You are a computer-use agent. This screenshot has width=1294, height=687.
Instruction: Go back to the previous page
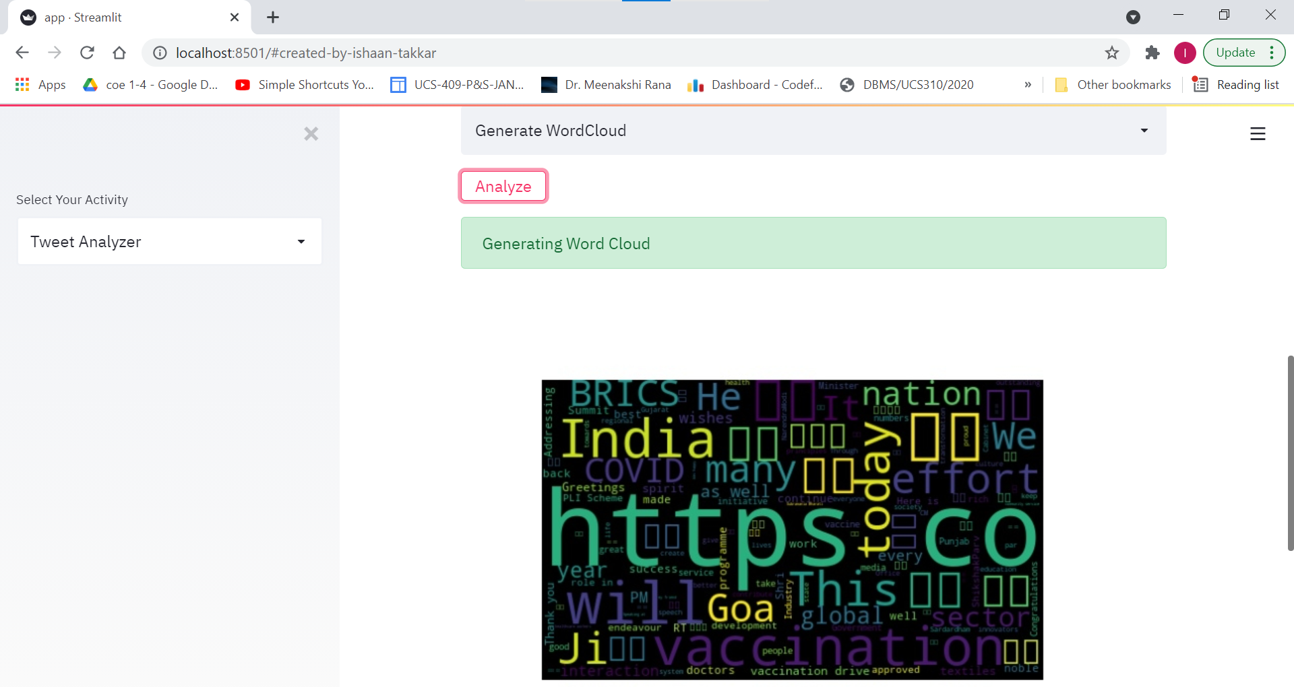[x=22, y=53]
